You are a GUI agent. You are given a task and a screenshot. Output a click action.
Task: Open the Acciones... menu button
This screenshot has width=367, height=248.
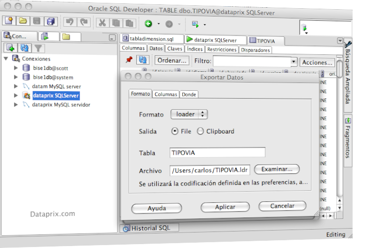pyautogui.click(x=317, y=62)
